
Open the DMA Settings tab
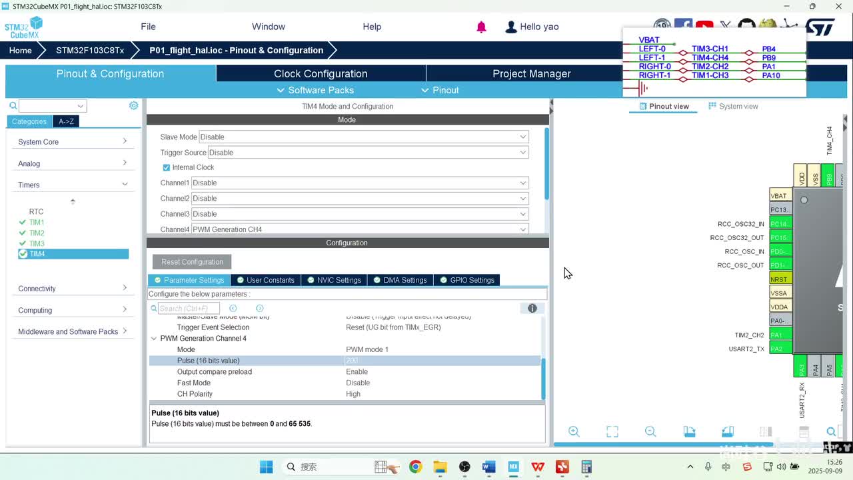click(x=401, y=280)
